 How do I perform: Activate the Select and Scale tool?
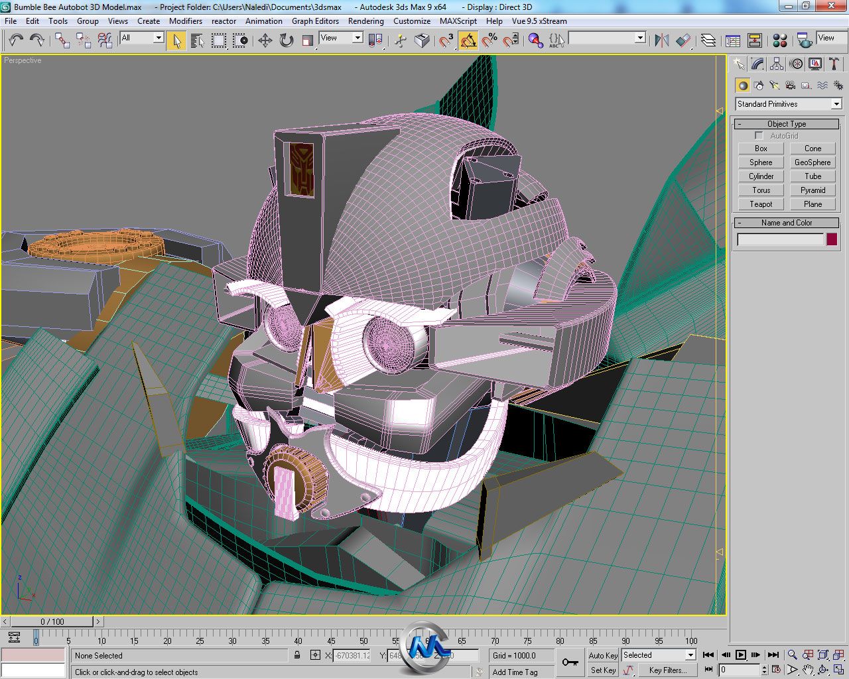click(308, 40)
